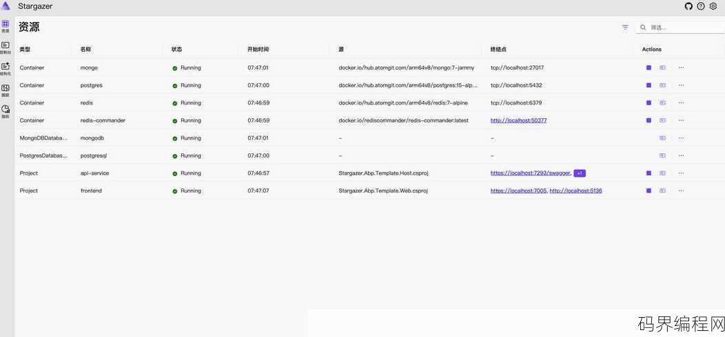Viewport: 725px width, 337px height.
Task: Open more actions menu for postgresql
Action: (x=681, y=155)
